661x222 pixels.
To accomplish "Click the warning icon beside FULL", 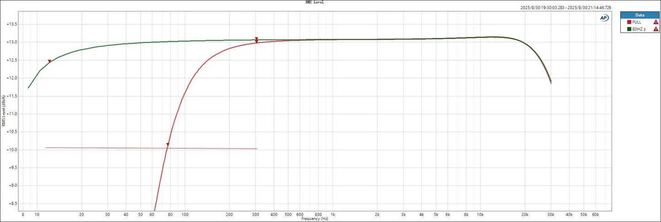I will [x=656, y=22].
